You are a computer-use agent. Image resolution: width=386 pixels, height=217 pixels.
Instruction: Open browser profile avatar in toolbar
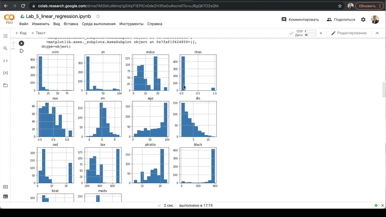click(350, 6)
